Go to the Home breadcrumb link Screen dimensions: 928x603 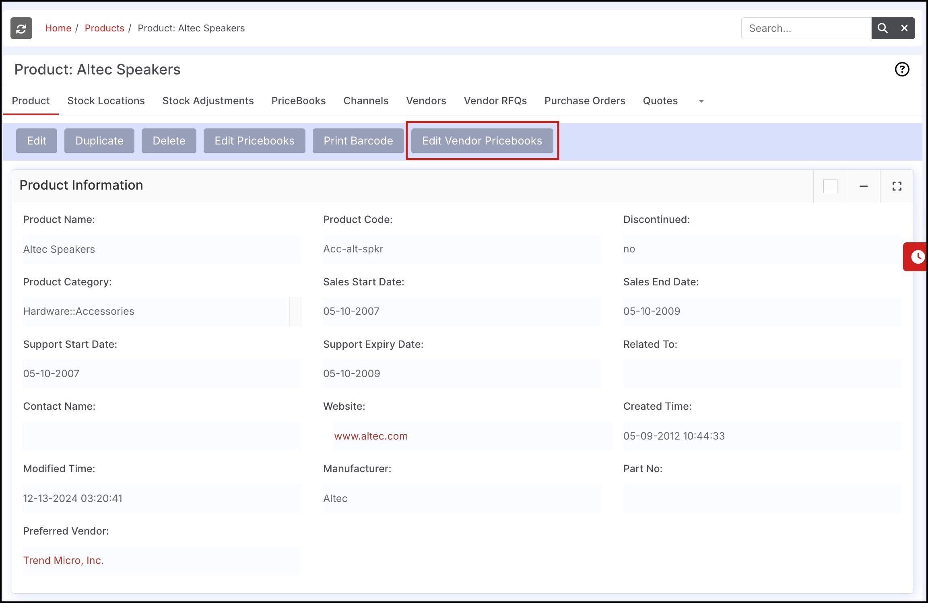point(58,28)
